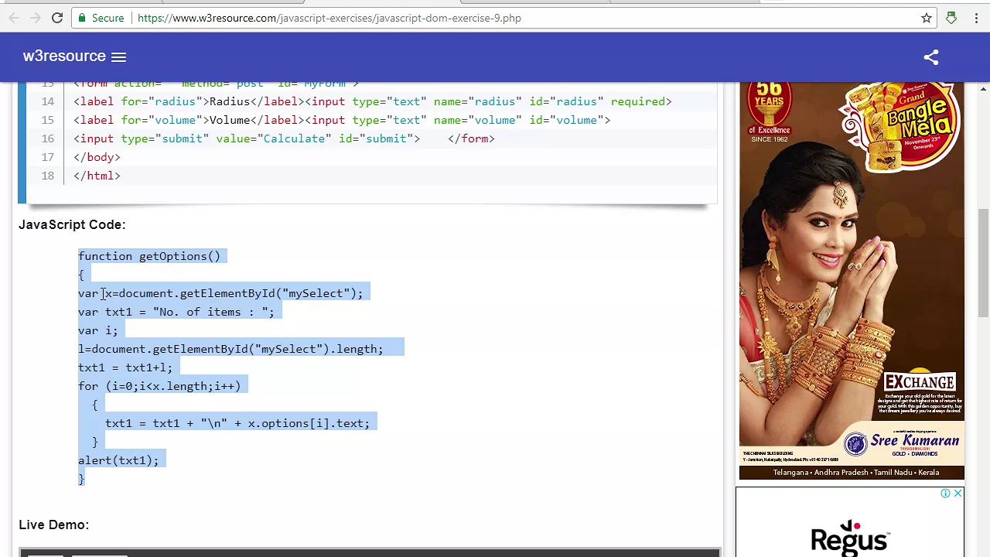Click the 'alert(txt1);' code line
The image size is (990, 557).
pos(118,460)
